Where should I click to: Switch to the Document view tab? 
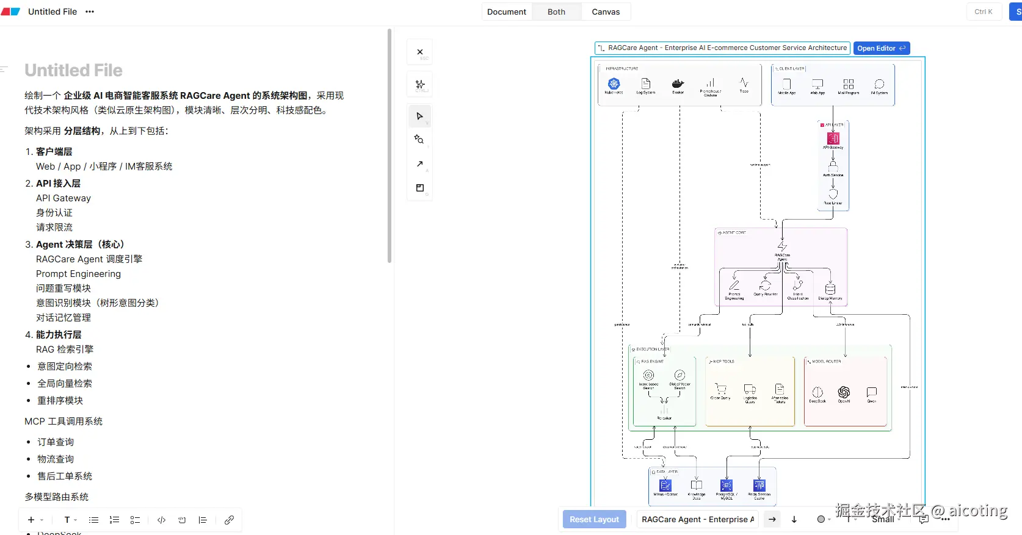click(506, 12)
